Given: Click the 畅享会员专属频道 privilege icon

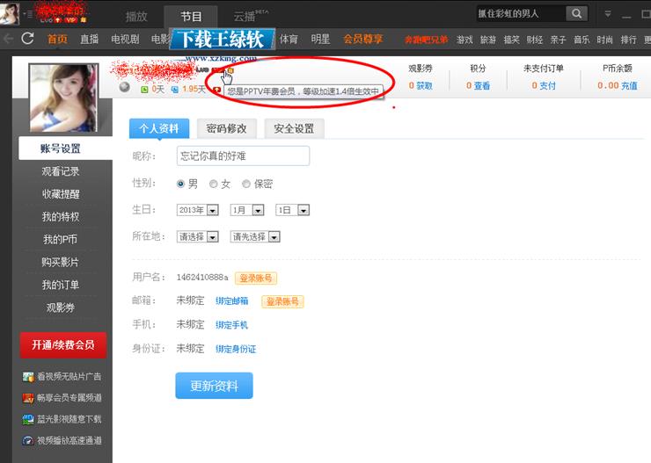Looking at the screenshot, I should pyautogui.click(x=28, y=398).
